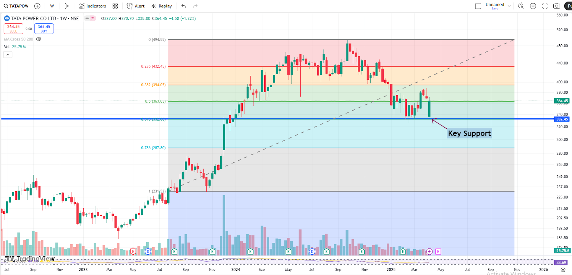Click the 2024 label on time axis
Viewport: 572px width, 275px height.
click(236, 270)
